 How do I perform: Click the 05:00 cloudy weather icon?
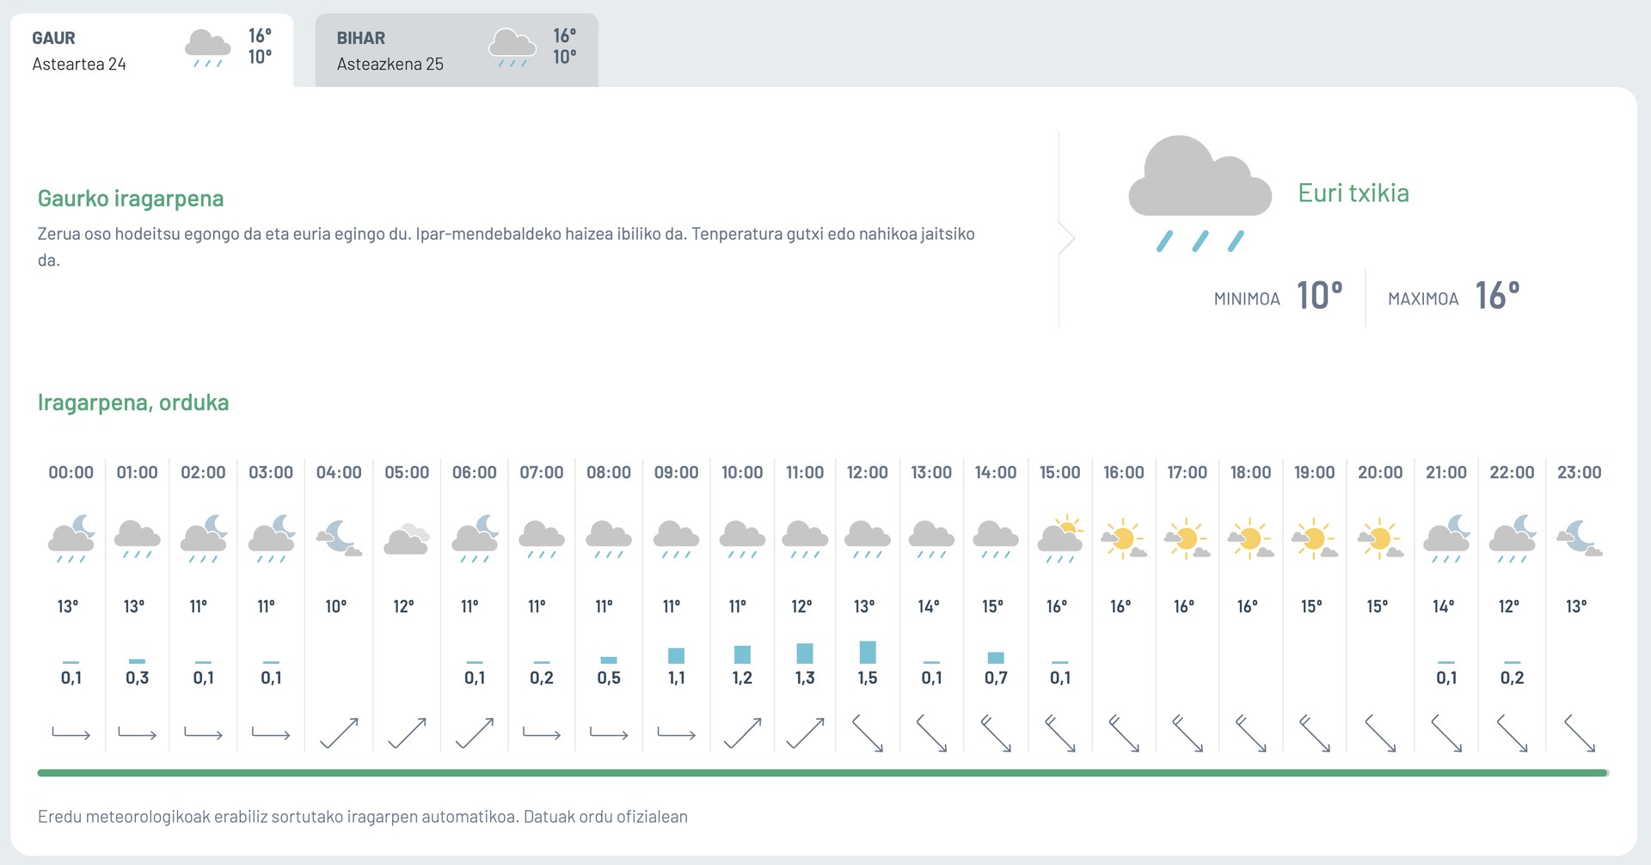point(407,539)
